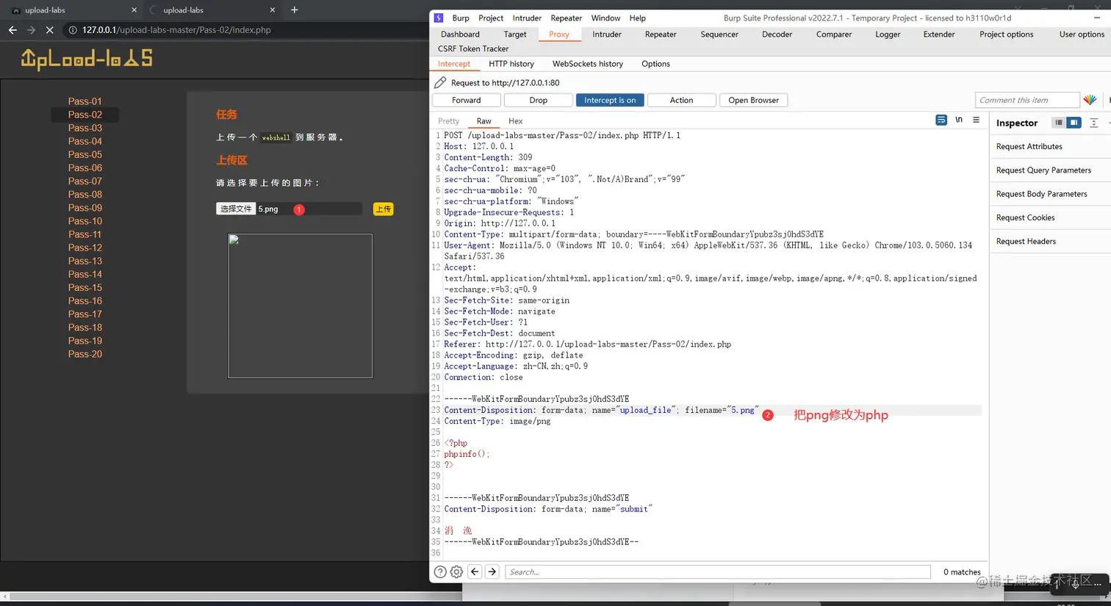
Task: Switch to the Sequencer tab
Action: [719, 34]
